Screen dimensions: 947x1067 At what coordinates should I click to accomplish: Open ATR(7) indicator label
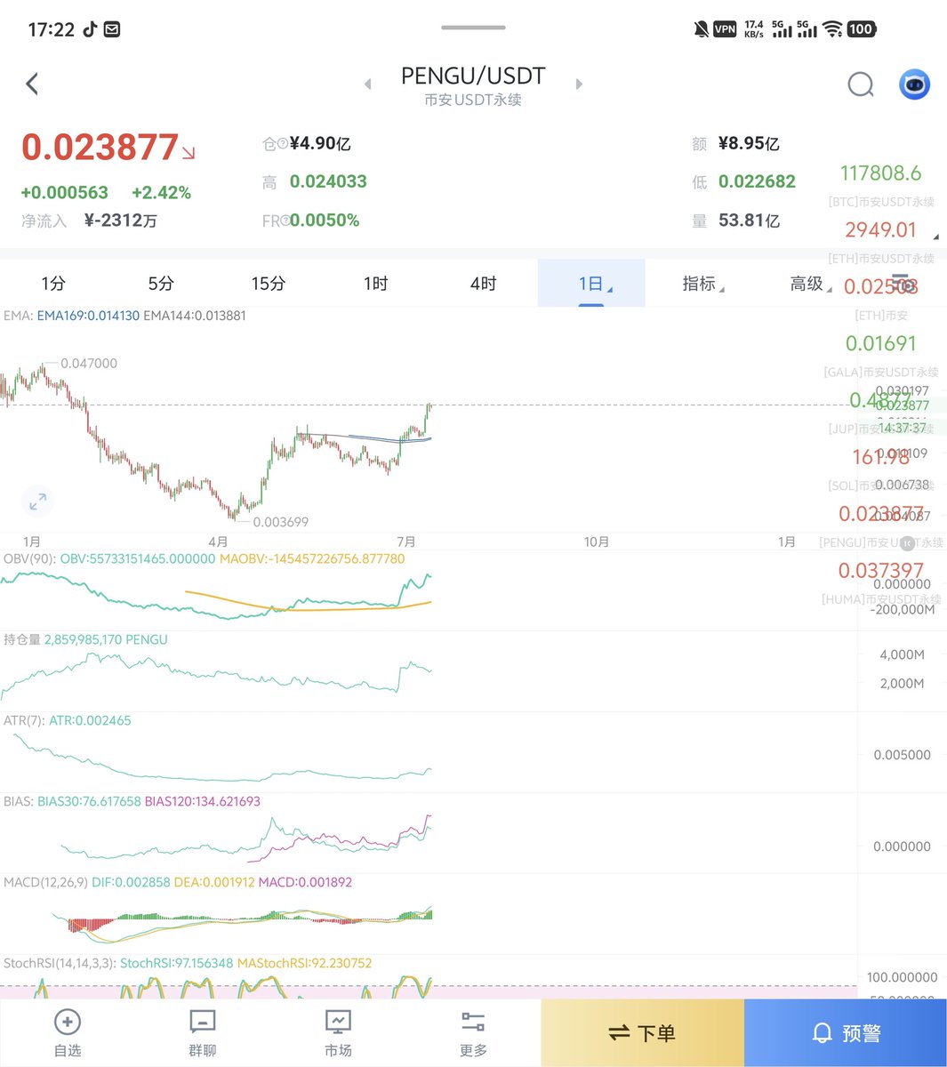click(24, 721)
